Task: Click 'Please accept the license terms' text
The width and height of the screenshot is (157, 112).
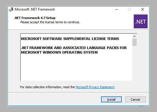Action: pyautogui.click(x=50, y=22)
